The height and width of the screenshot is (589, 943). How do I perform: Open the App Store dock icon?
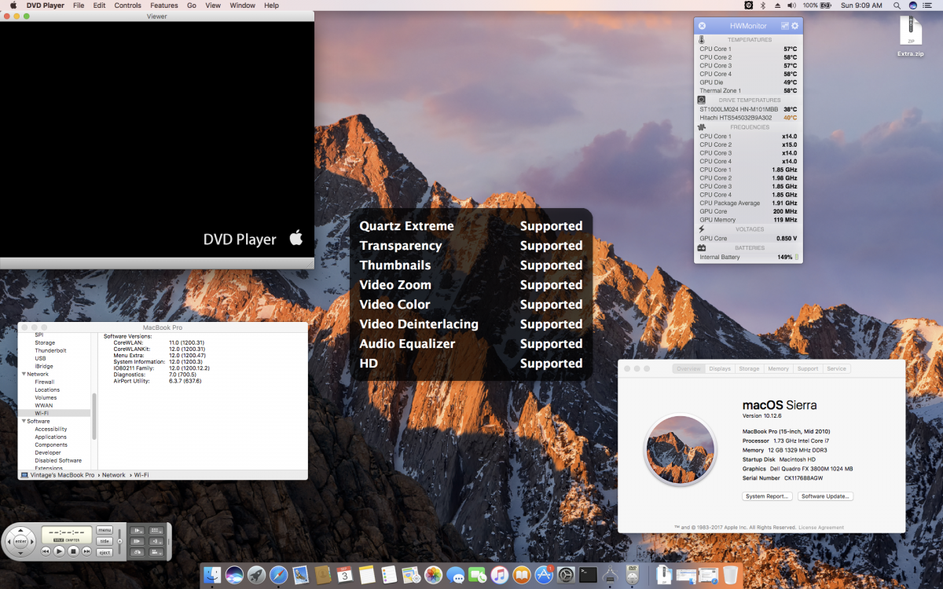coord(544,576)
